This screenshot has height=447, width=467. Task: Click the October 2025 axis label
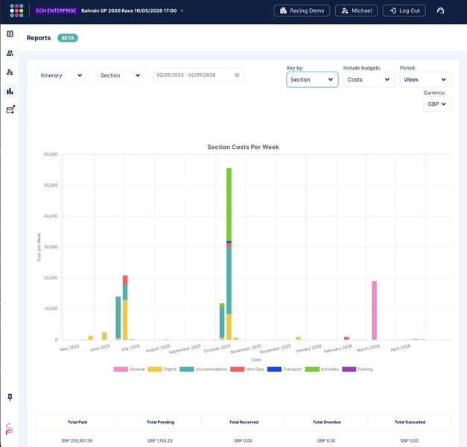(x=217, y=349)
